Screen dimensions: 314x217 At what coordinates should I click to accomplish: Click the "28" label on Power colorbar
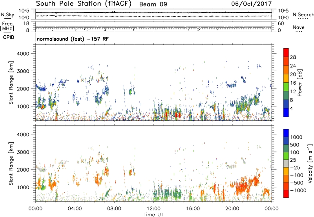293,57
